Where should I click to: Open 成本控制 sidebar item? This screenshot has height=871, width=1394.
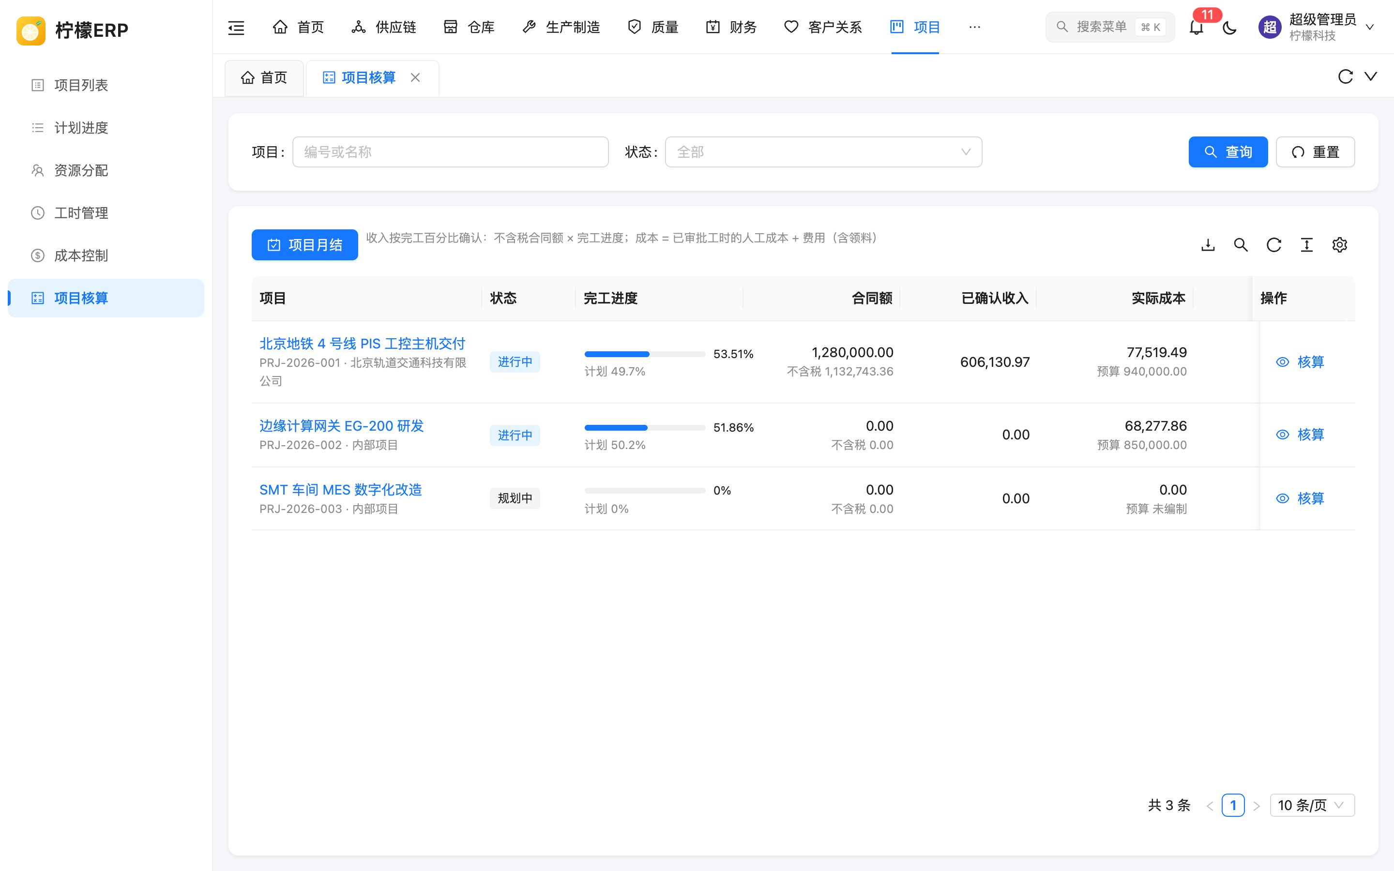(106, 256)
